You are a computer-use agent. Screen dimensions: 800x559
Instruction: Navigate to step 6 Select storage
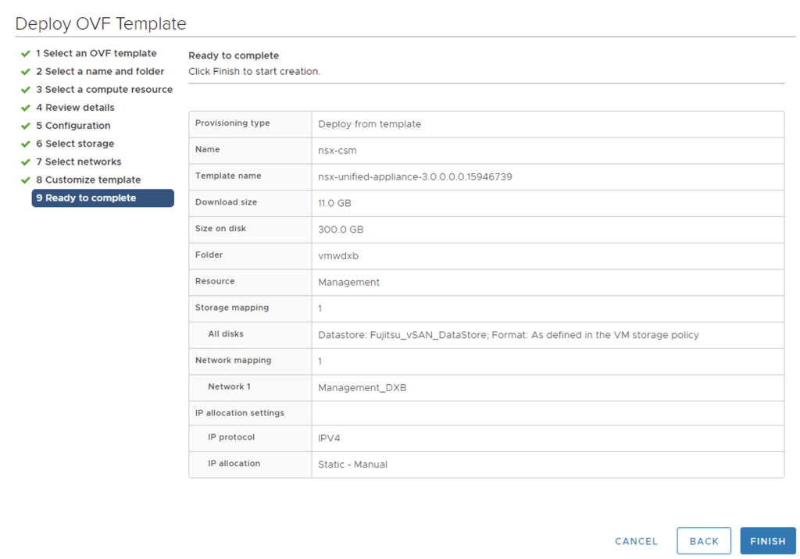pos(74,144)
